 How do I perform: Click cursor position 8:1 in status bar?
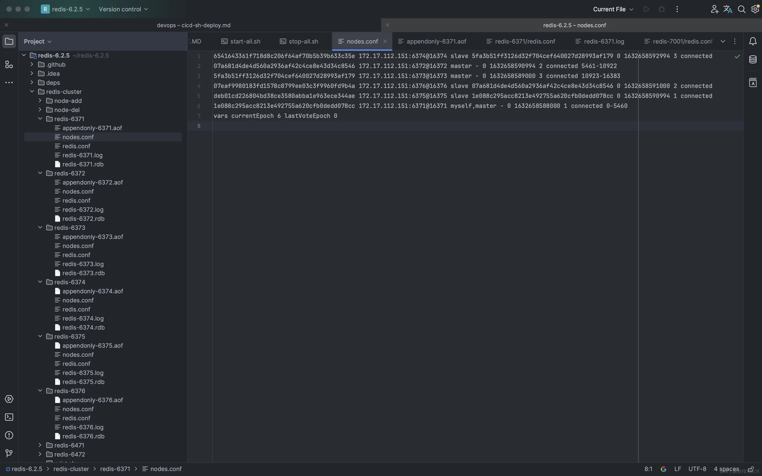(x=648, y=469)
